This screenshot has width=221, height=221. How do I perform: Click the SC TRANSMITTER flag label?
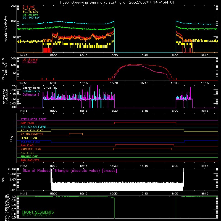coord(32,134)
